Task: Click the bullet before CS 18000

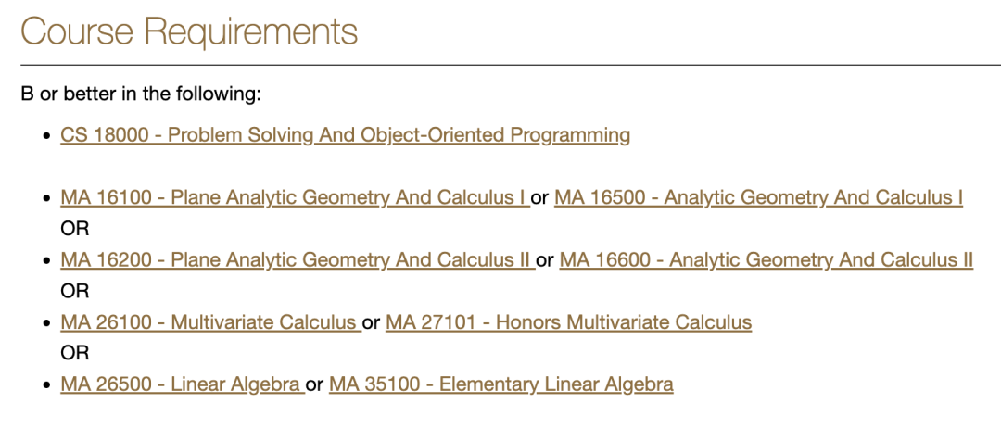Action: [x=46, y=136]
